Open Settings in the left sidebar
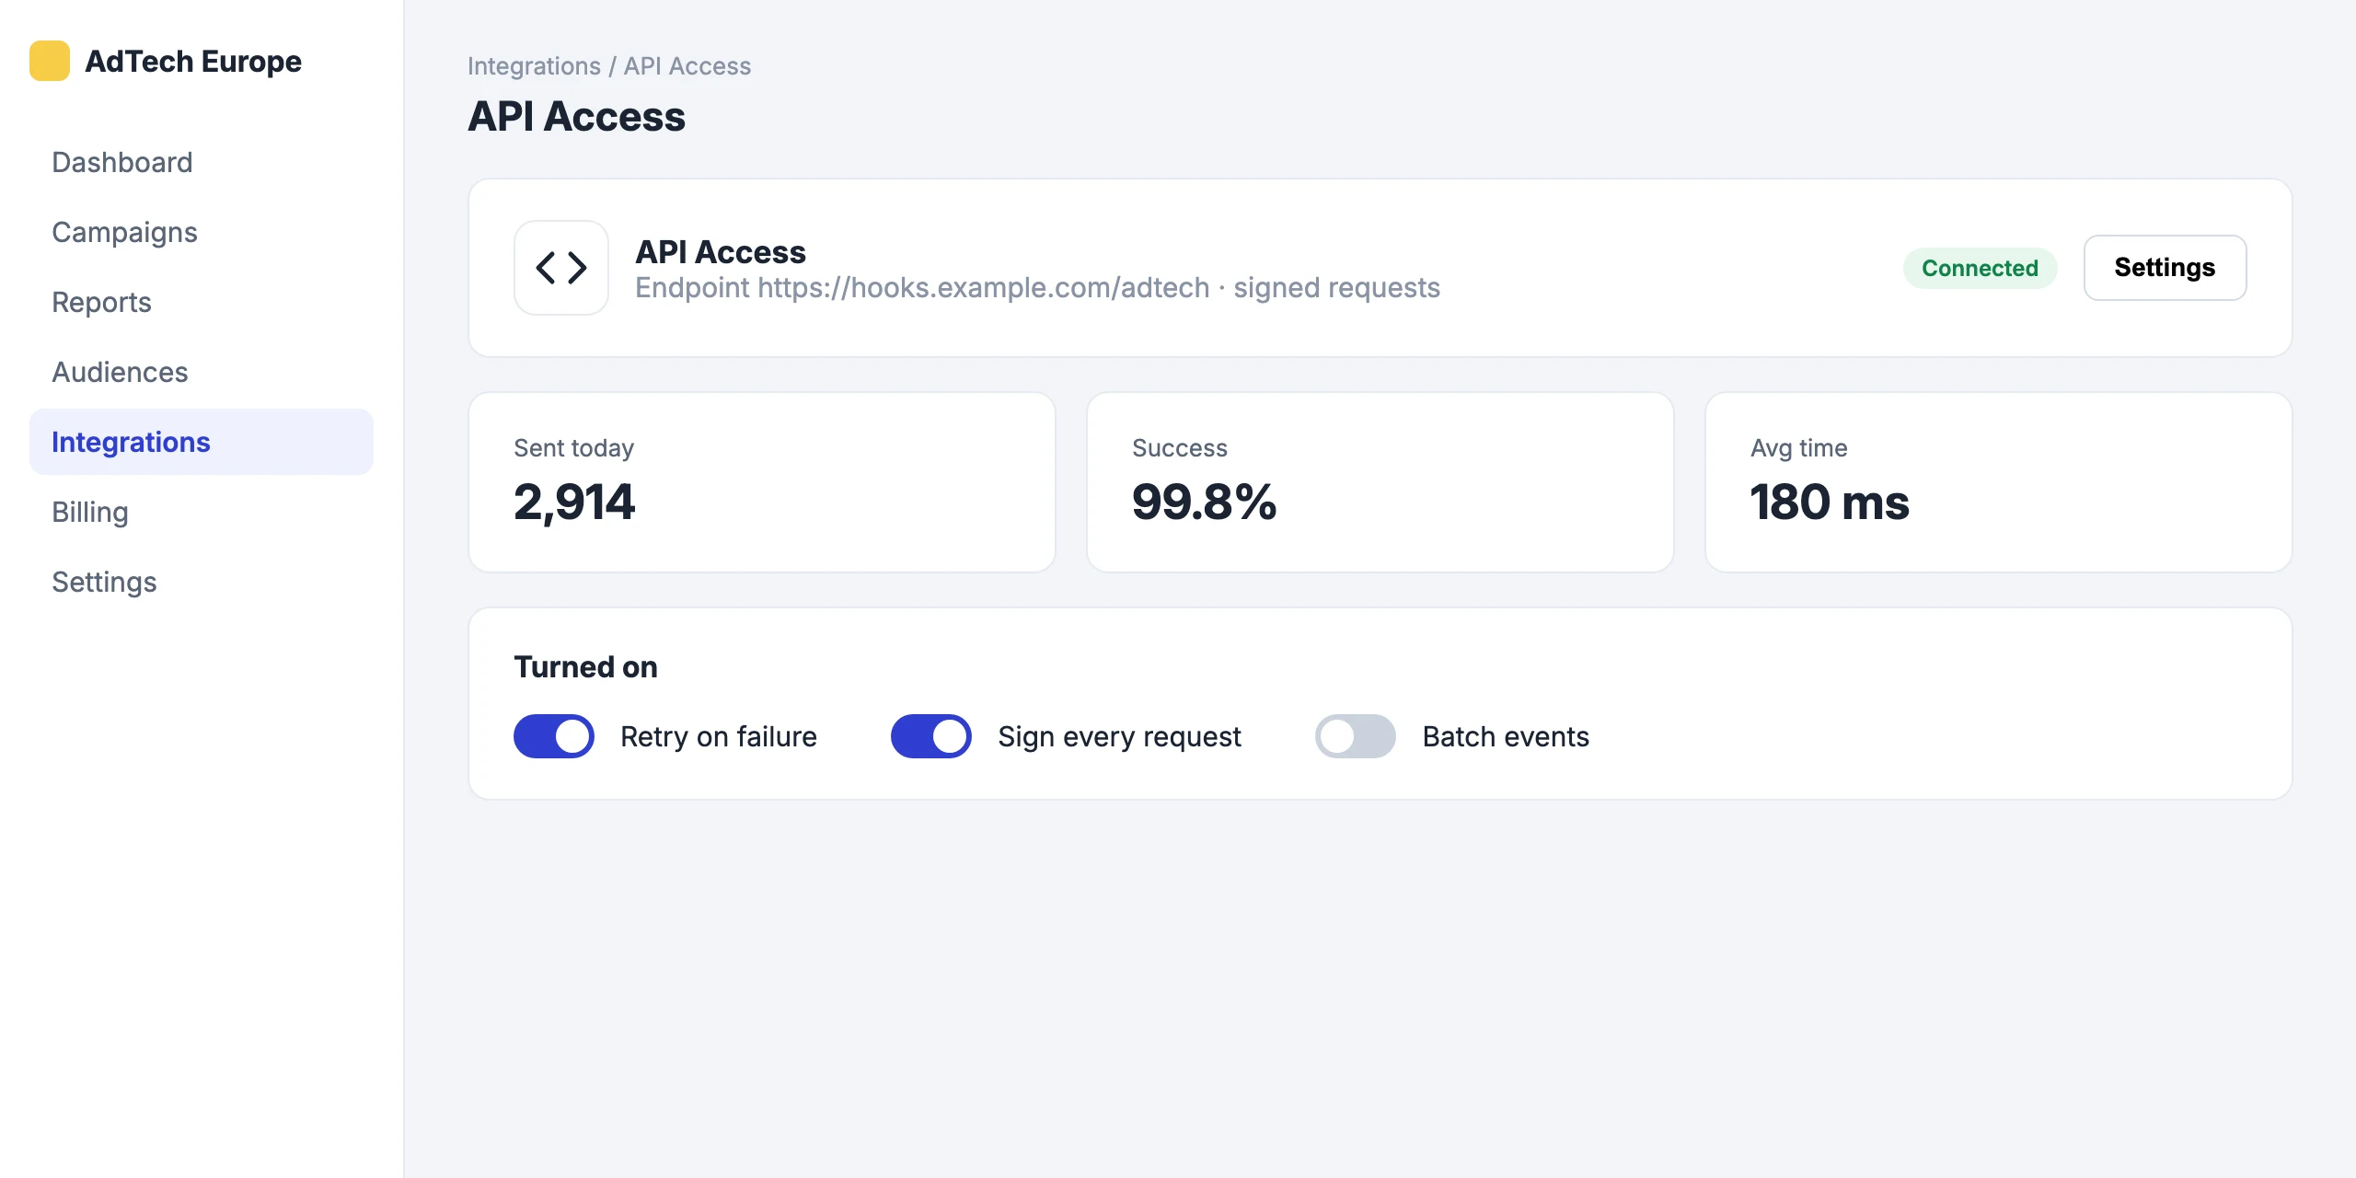The width and height of the screenshot is (2356, 1178). click(x=202, y=582)
